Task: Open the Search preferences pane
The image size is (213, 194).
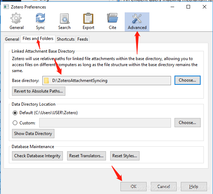Action: [64, 22]
